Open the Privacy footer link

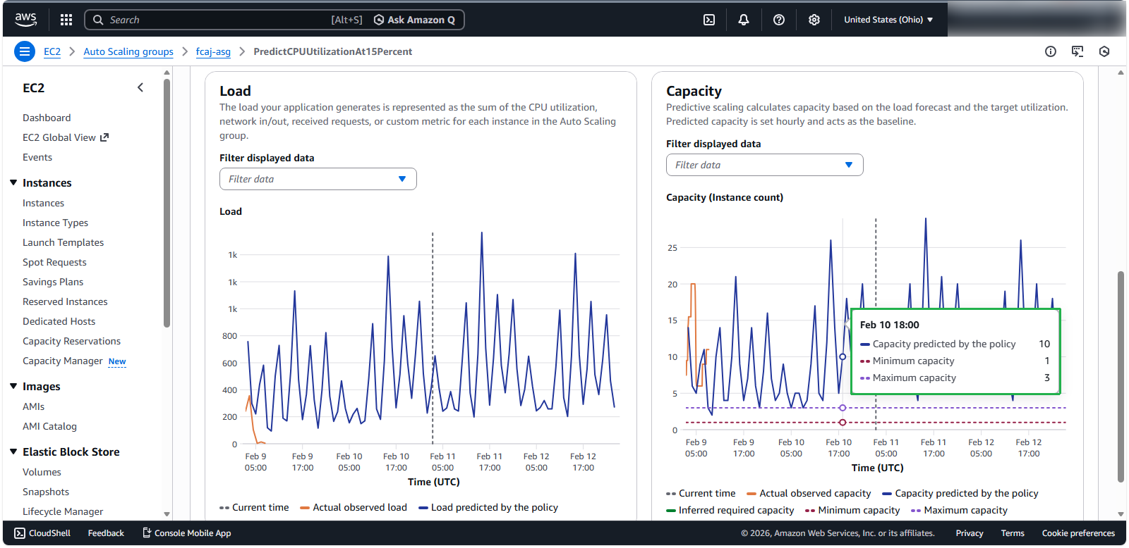(x=970, y=533)
